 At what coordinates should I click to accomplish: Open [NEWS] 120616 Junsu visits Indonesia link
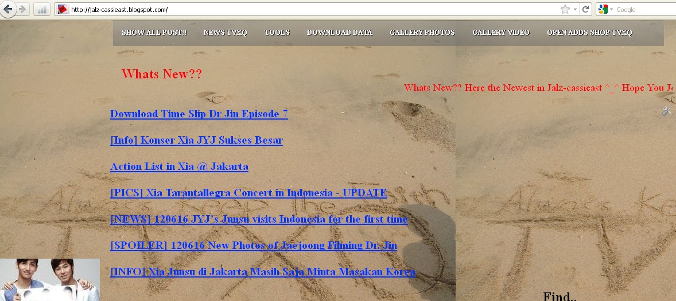click(259, 219)
